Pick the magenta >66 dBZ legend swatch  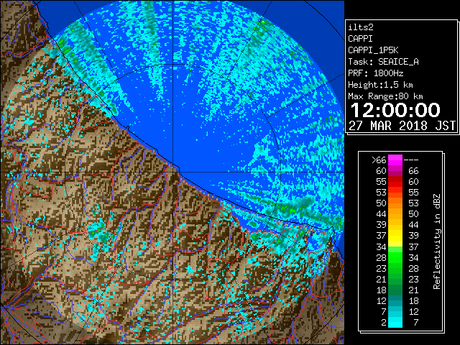(395, 160)
